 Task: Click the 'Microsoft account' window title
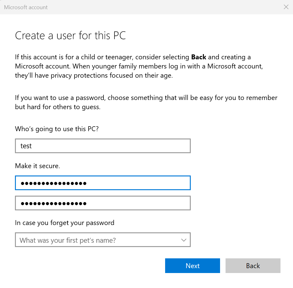pos(26,7)
